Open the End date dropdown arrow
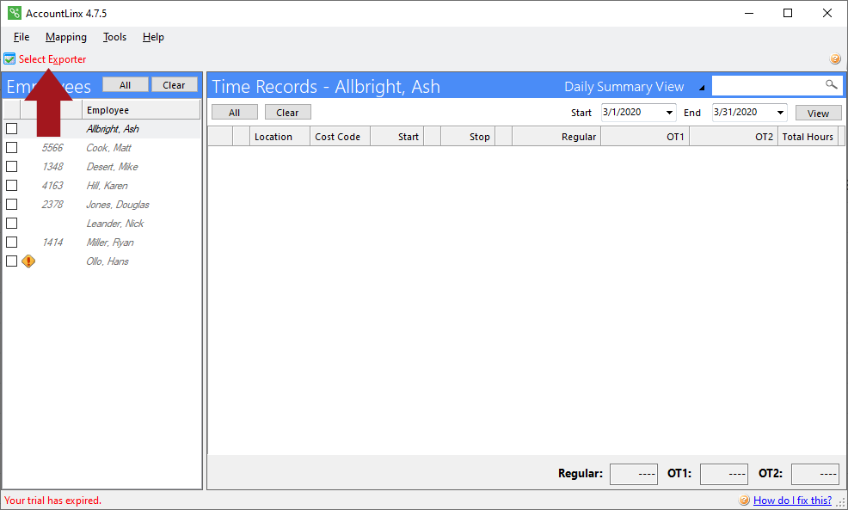The height and width of the screenshot is (510, 848). tap(780, 113)
